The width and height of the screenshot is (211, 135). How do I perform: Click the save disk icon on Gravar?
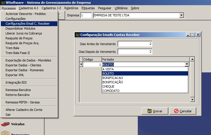(x=149, y=111)
